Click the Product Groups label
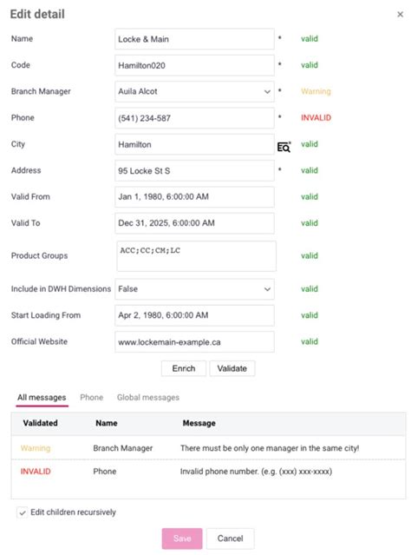Viewport: 411px width, 555px height. 39,256
